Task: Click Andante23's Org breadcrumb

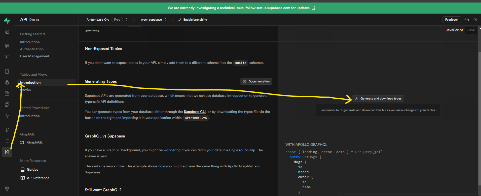Action: [98, 20]
